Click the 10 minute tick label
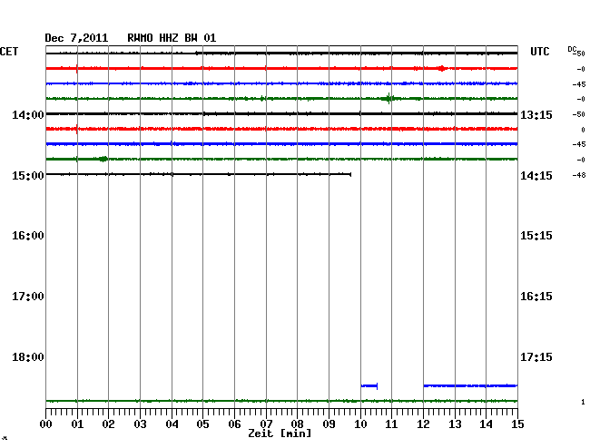The height and width of the screenshot is (448, 590). (360, 424)
